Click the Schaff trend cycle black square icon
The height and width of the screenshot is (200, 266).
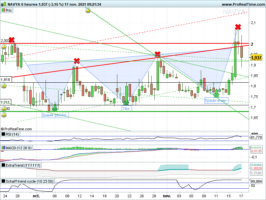pos(3,181)
